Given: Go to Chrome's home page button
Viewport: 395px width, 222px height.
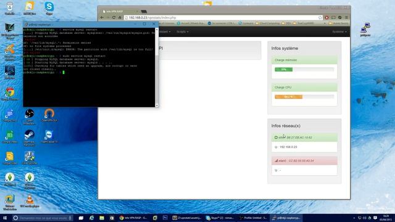Looking at the screenshot, I should coord(120,18).
